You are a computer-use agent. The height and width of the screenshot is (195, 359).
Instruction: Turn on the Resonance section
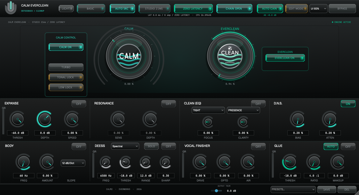169,104
